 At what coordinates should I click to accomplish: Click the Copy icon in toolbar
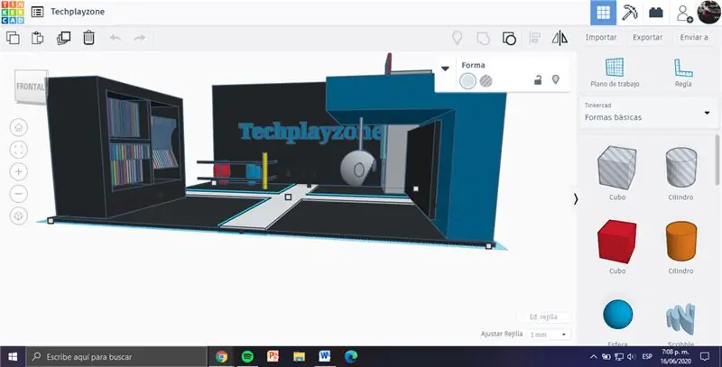pos(13,38)
